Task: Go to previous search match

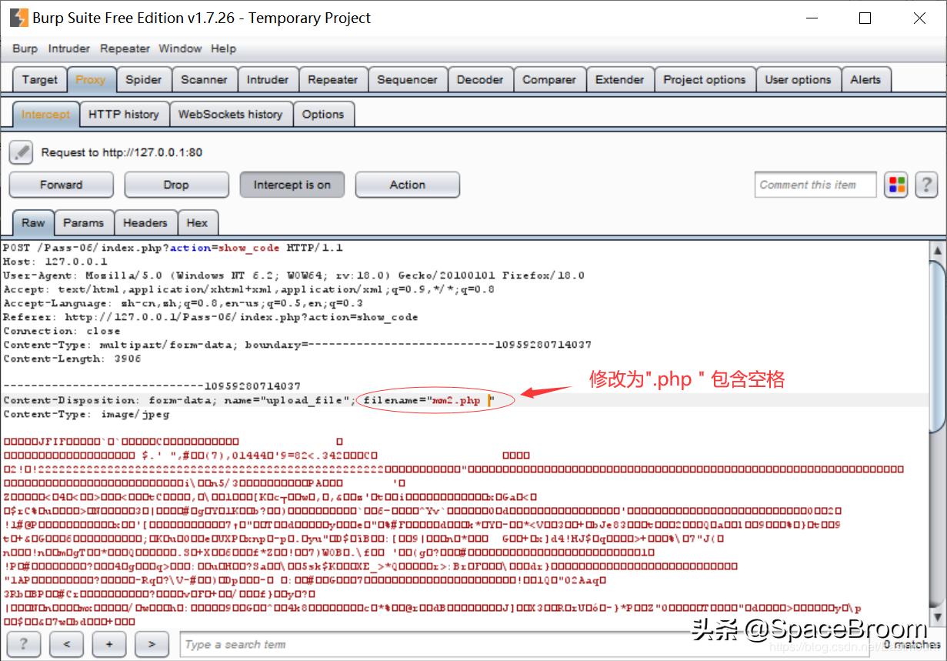Action: coord(68,644)
